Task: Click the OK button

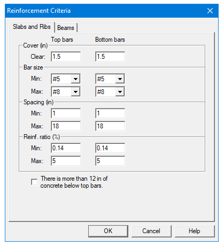Action: coord(108,231)
